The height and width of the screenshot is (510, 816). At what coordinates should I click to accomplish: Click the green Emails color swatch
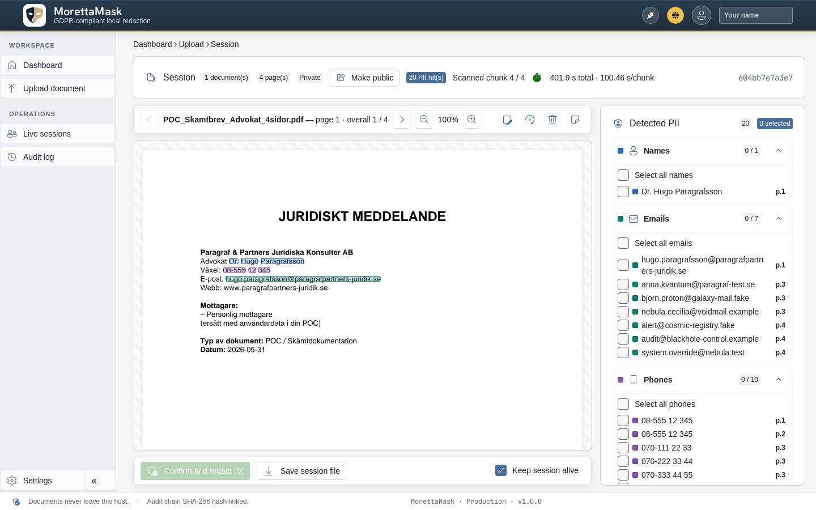pos(620,219)
